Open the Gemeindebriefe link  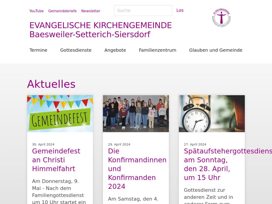63,11
